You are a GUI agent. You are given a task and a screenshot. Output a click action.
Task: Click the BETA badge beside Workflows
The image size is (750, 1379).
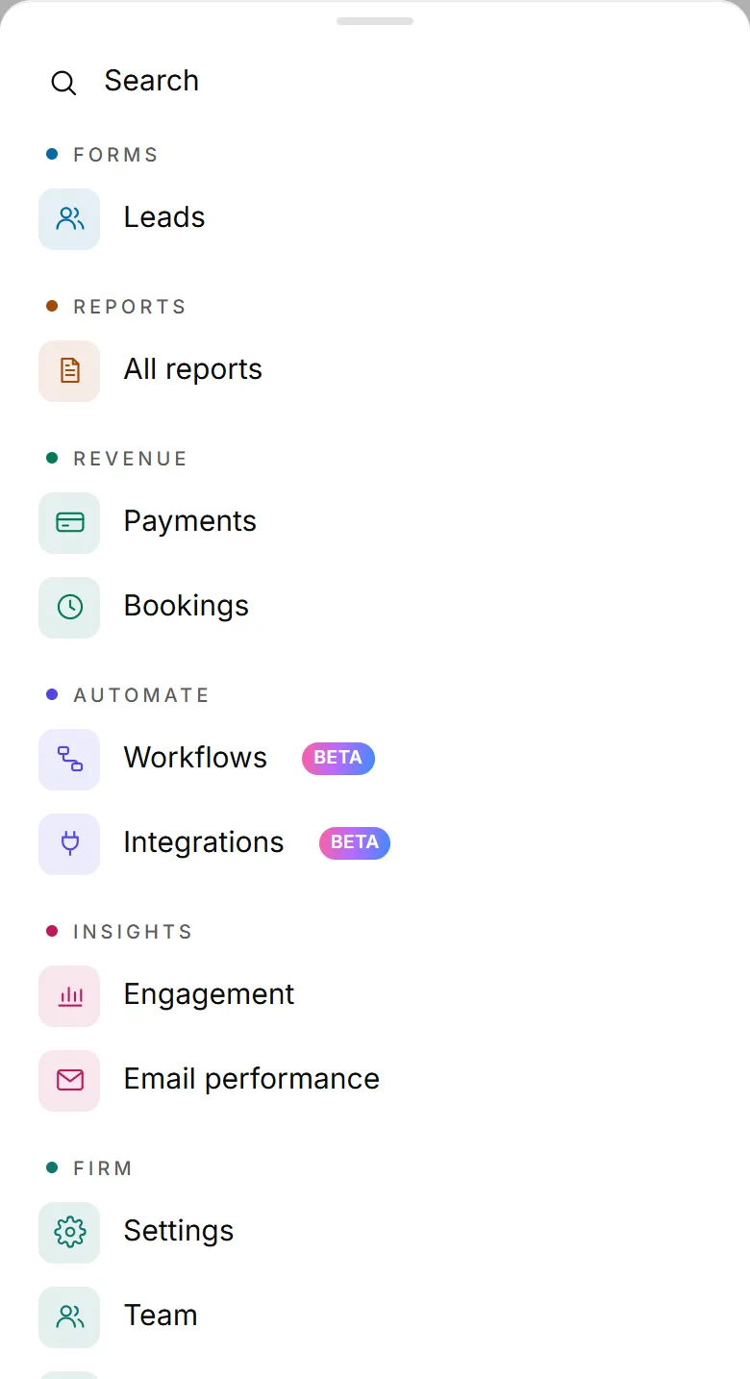(338, 759)
